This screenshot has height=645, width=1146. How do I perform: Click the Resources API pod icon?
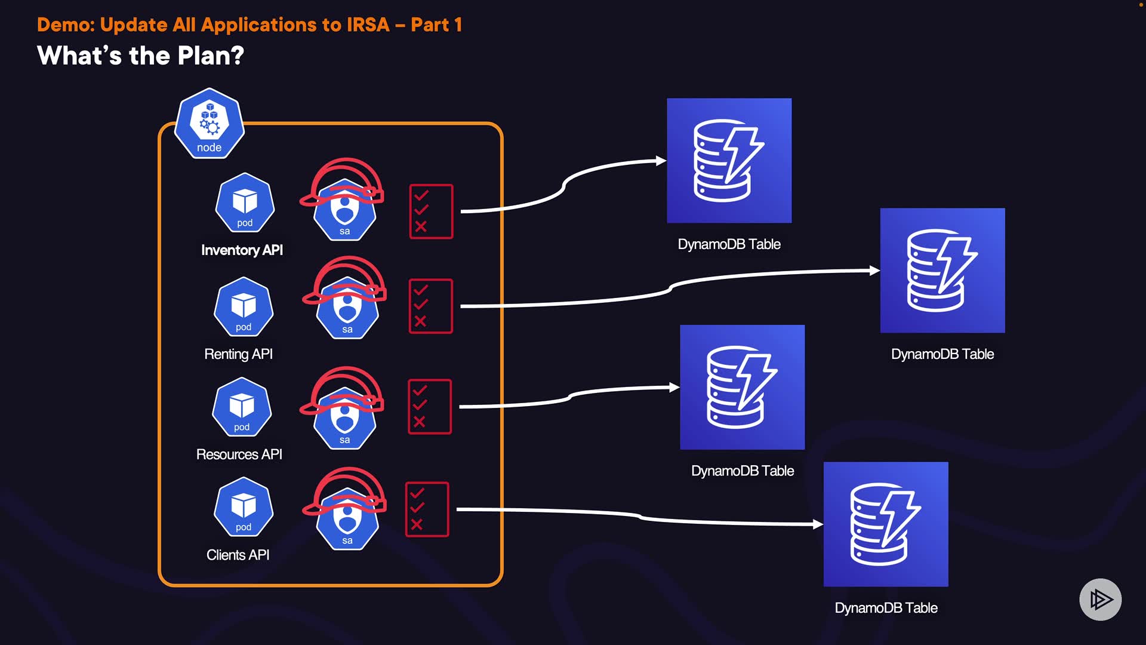(x=242, y=407)
